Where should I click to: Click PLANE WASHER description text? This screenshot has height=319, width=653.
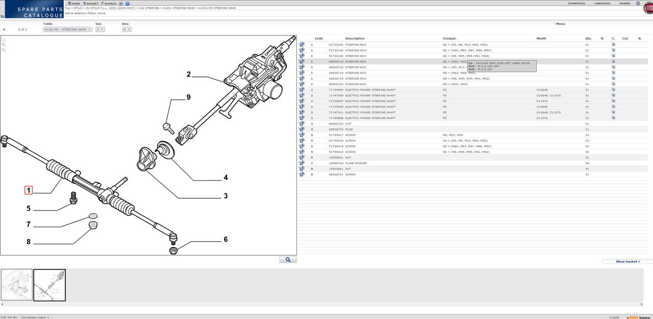(x=356, y=163)
